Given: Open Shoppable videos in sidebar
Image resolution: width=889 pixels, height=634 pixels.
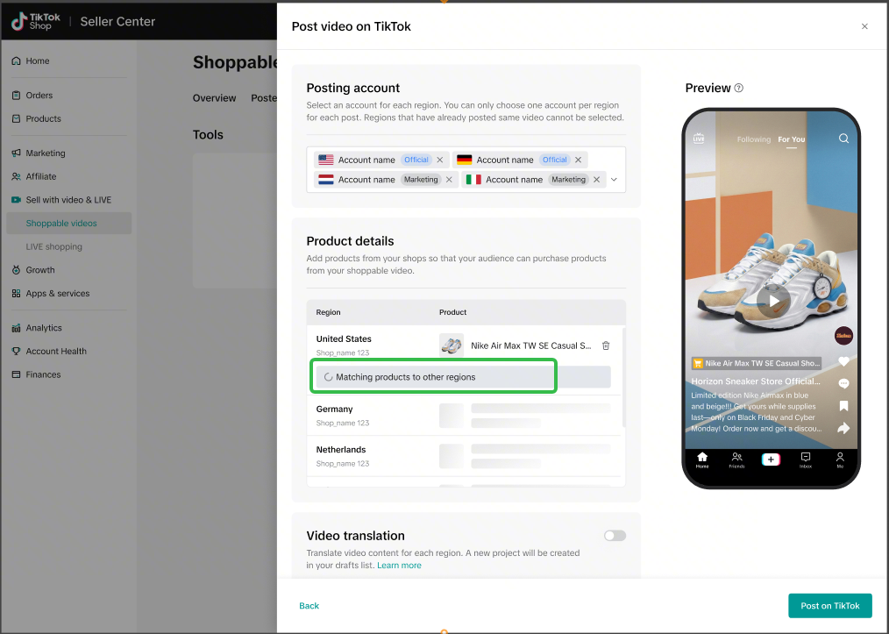Looking at the screenshot, I should coord(61,224).
